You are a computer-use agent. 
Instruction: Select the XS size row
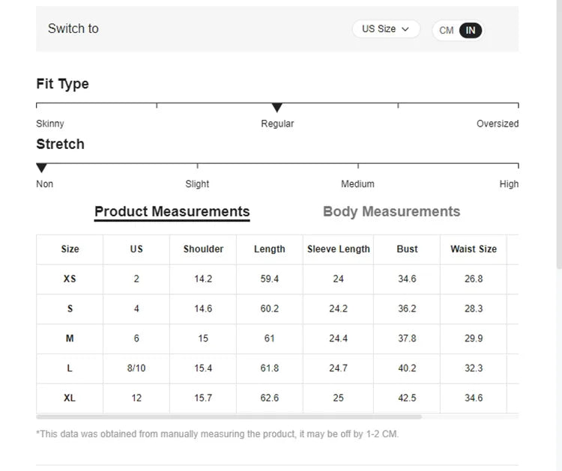pyautogui.click(x=70, y=279)
